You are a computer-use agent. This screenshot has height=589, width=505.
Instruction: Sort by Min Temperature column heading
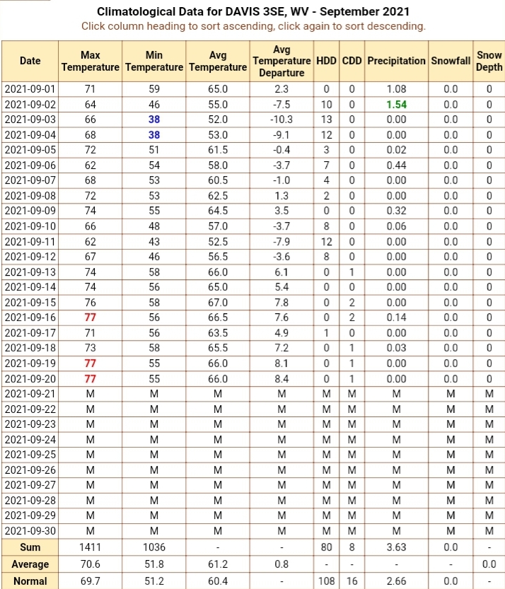154,61
